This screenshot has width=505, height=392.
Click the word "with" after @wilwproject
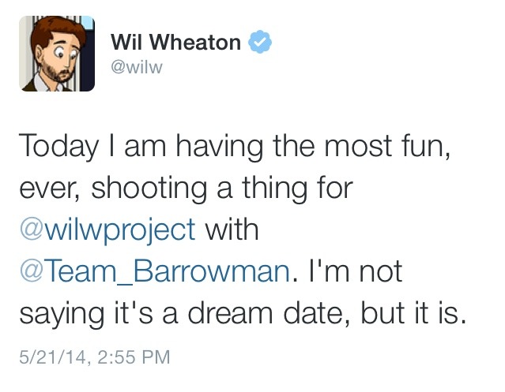coord(232,230)
